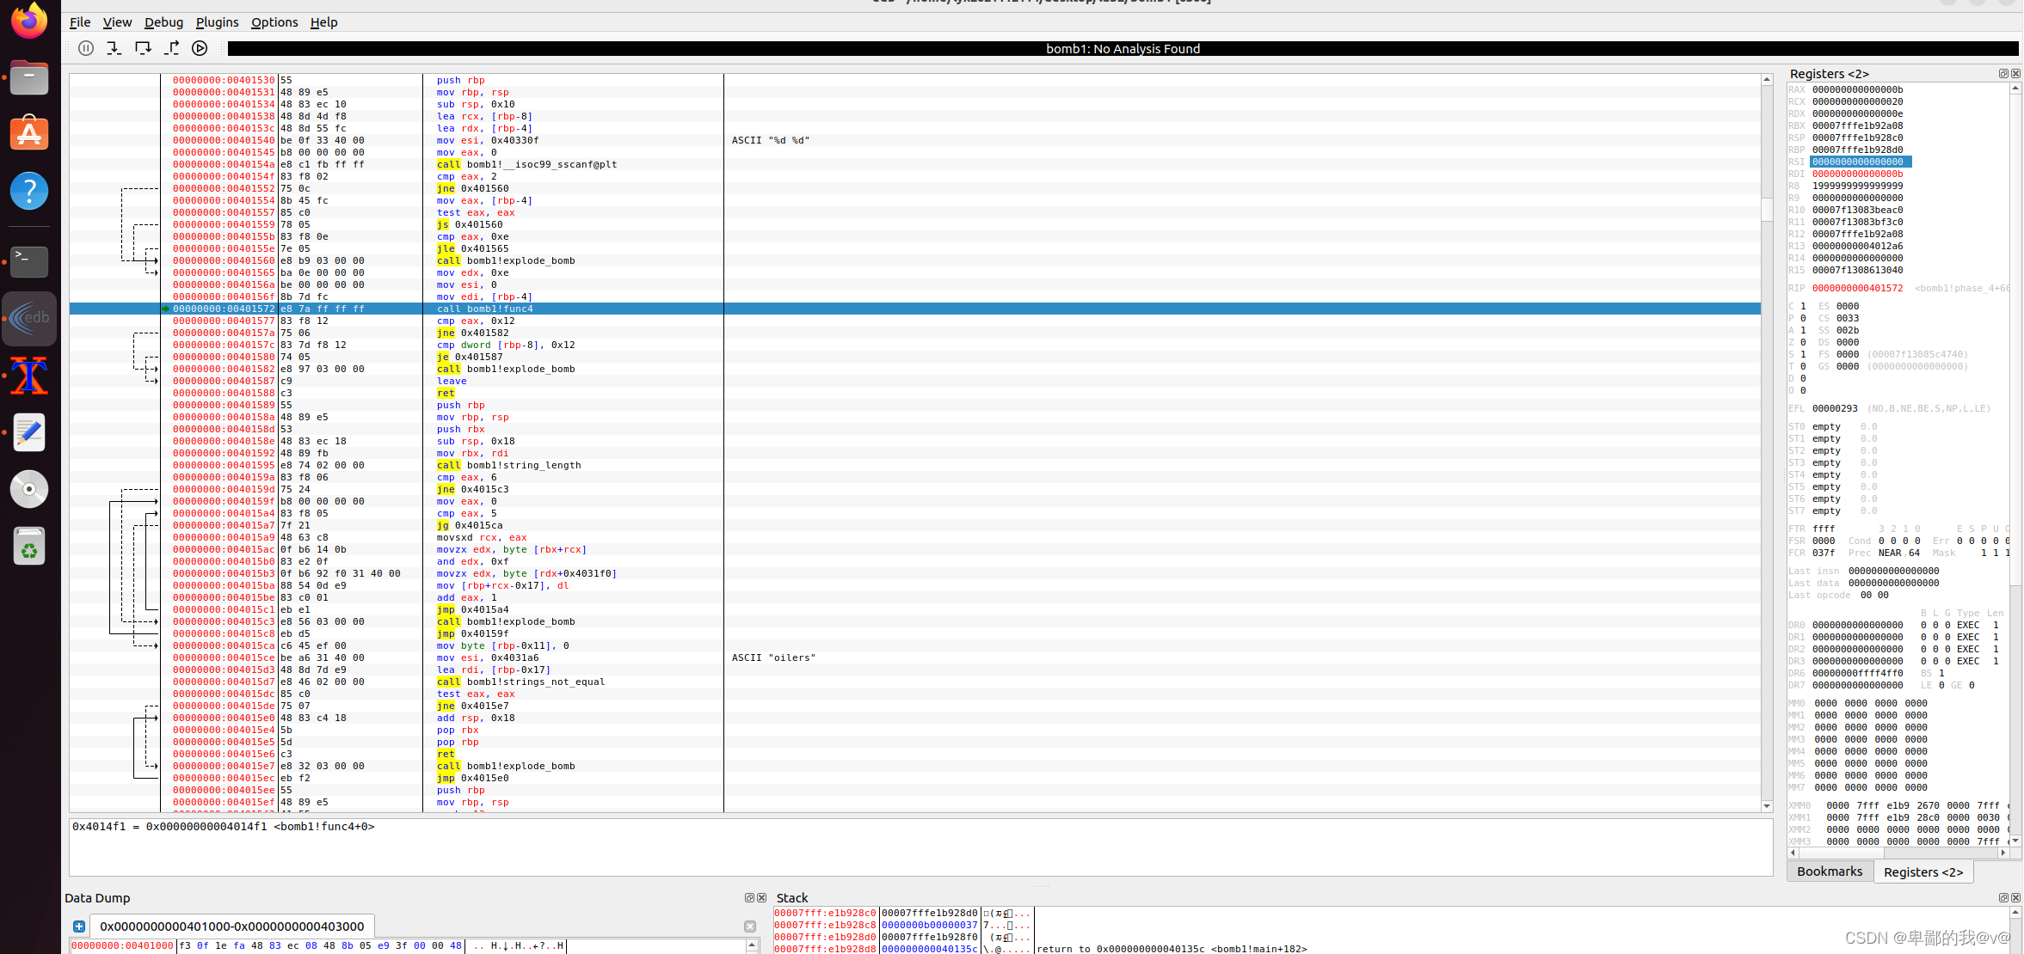Open the disc drive dock icon
The width and height of the screenshot is (2024, 954).
click(29, 489)
